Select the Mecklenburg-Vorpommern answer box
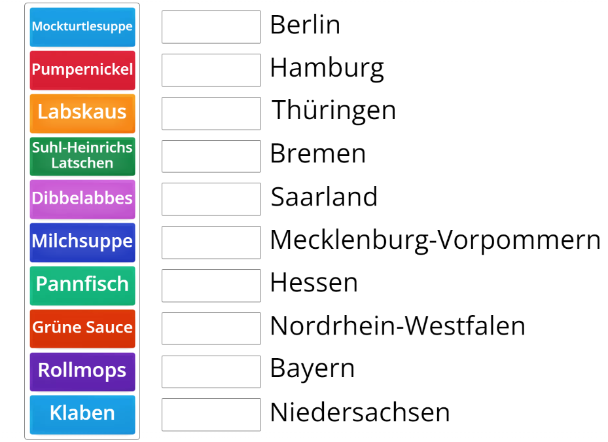Screen dimensions: 608x442 click(211, 242)
